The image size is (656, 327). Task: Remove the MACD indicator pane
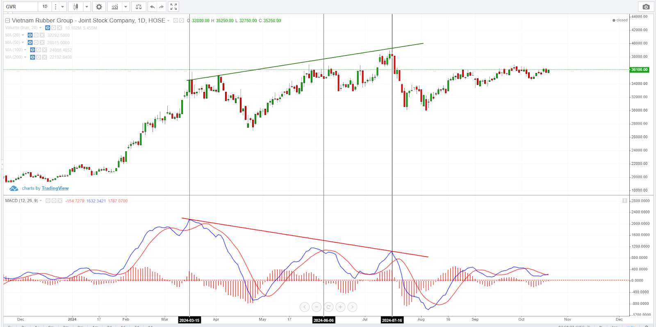pos(60,201)
